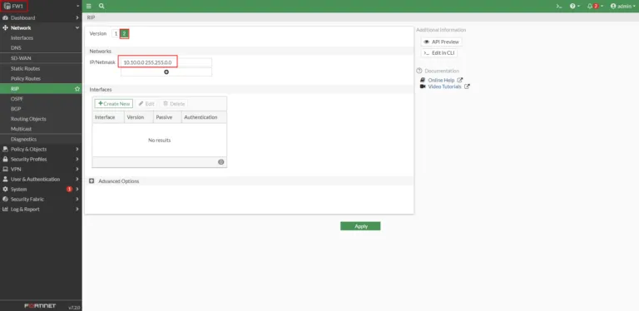Expand User & Authentication menu

(41, 179)
